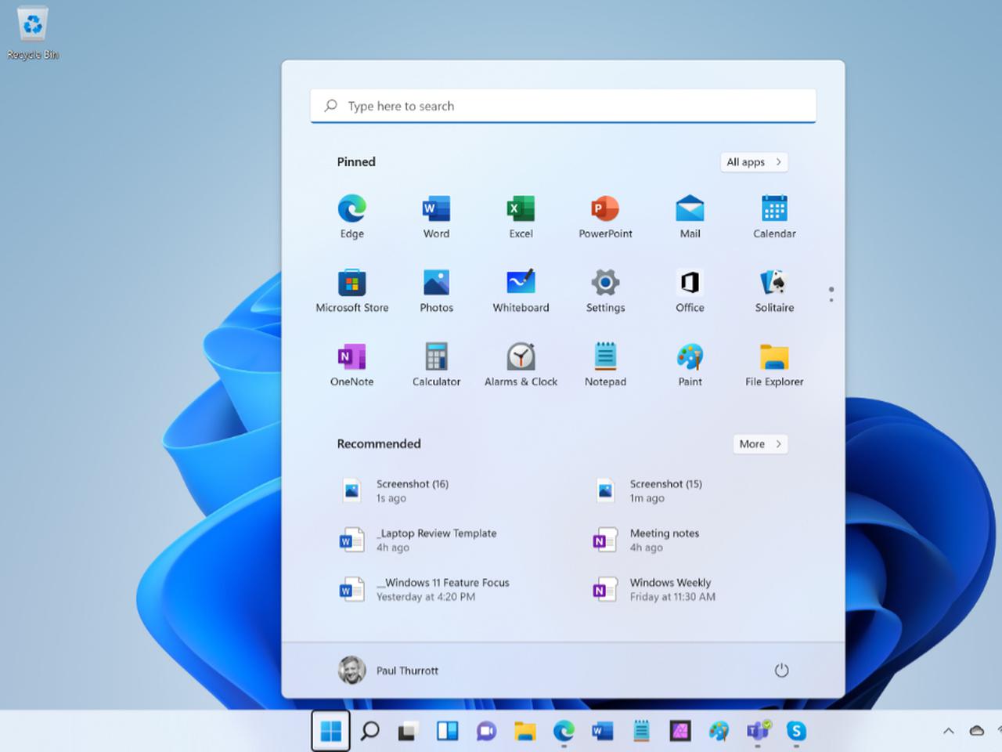Open _Laptop Review Template document
This screenshot has height=752, width=1002.
(419, 540)
